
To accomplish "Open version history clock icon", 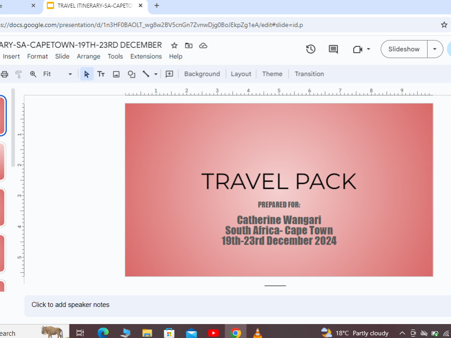I will pyautogui.click(x=311, y=49).
